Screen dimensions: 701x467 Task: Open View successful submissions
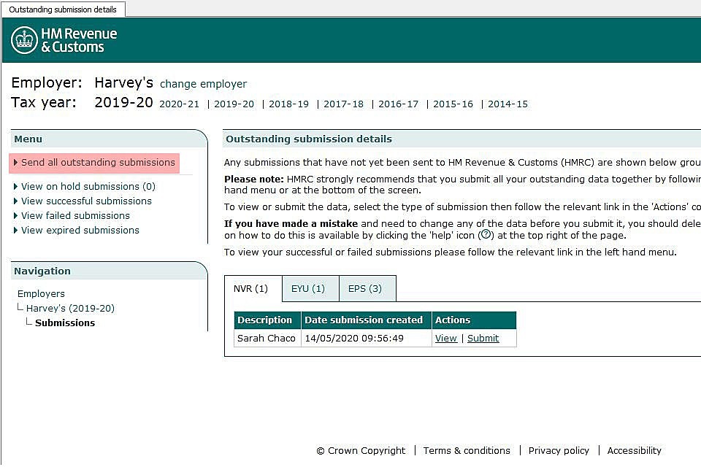(x=86, y=201)
